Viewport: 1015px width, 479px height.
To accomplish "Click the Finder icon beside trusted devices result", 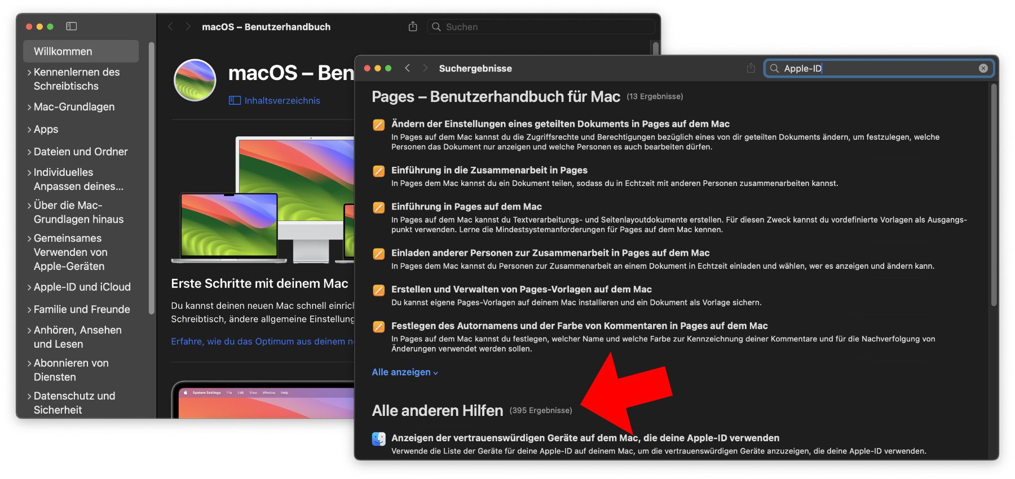I will coord(379,438).
